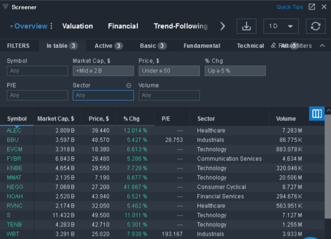Open Screener in a pop-out window
The image size is (331, 239).
click(x=312, y=7)
